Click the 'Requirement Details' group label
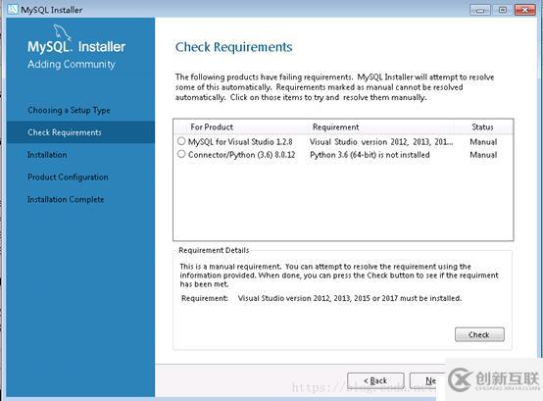543x401 pixels. 214,250
